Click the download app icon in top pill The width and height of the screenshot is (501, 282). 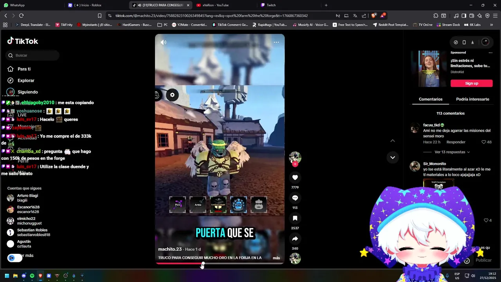[x=472, y=42]
